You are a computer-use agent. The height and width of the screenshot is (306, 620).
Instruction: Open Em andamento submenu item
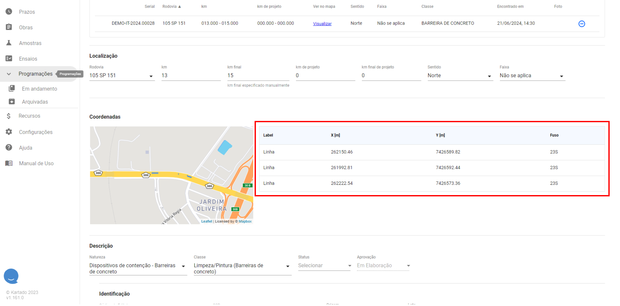tap(39, 89)
